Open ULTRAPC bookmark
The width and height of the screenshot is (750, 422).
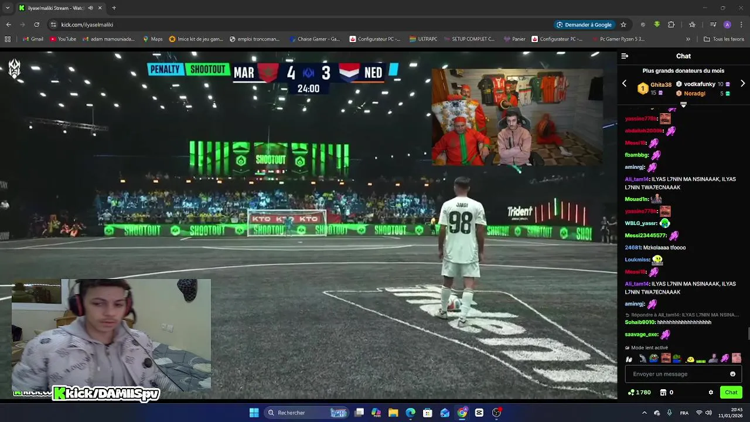click(423, 39)
